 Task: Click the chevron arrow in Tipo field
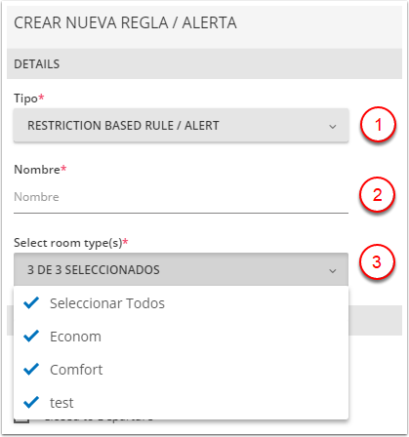[x=333, y=126]
